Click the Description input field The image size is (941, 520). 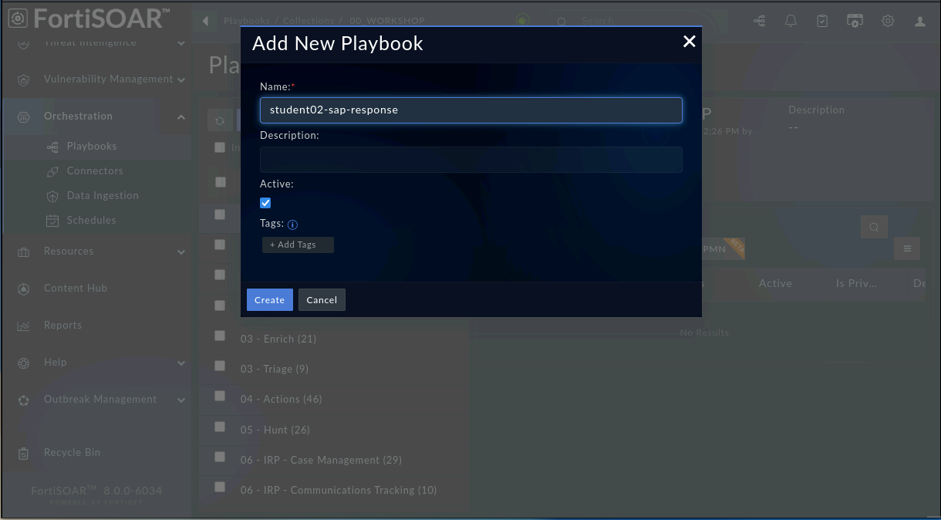[x=471, y=160]
